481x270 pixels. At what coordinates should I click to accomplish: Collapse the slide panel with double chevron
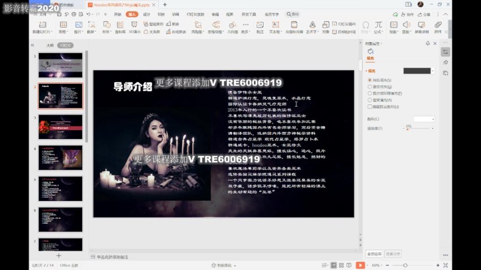coord(32,45)
